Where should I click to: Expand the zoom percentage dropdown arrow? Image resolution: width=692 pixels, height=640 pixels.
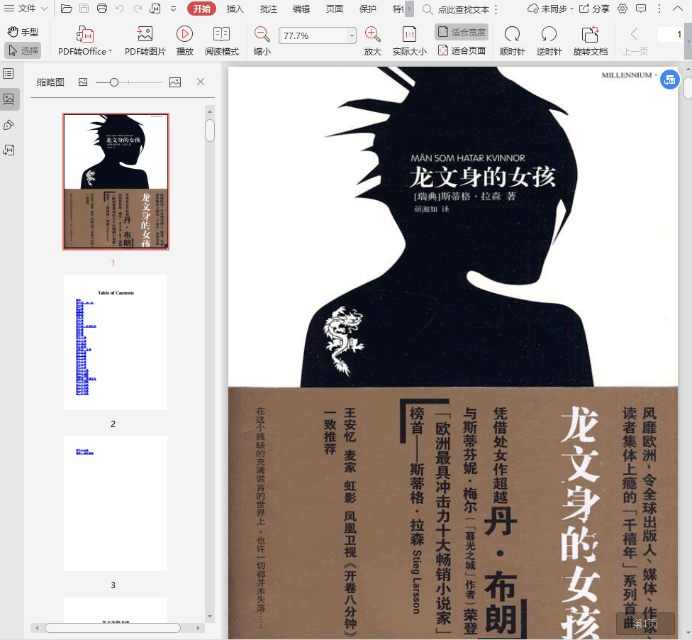click(x=352, y=35)
